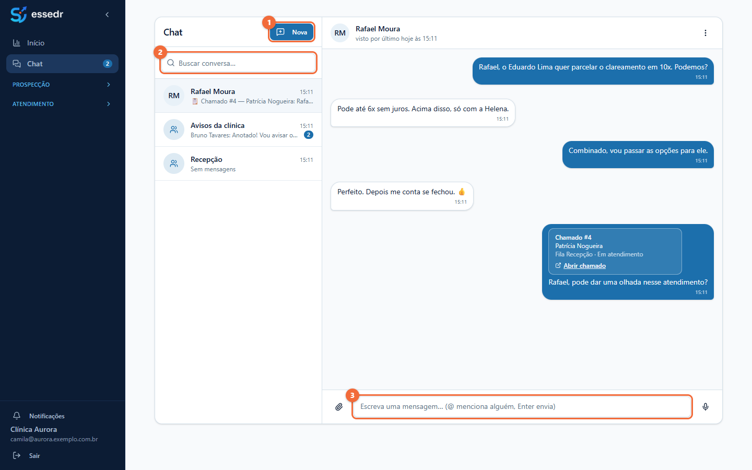Click the Sair logout arrow icon
752x470 pixels.
pos(17,455)
